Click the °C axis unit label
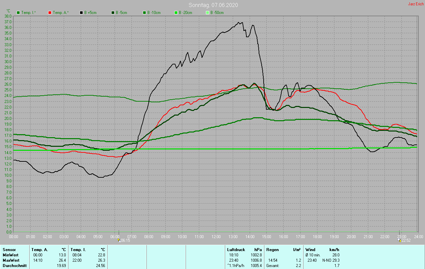This screenshot has height=269, width=425. 8,11
